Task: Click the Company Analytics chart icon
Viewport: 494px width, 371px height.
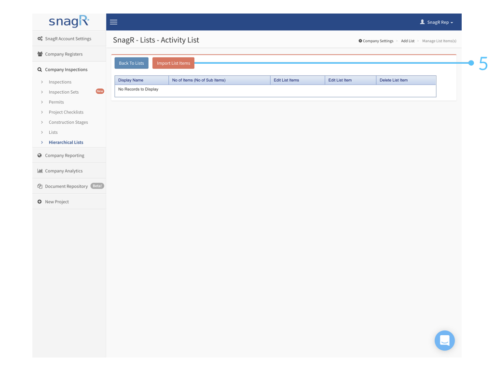Action: click(40, 171)
